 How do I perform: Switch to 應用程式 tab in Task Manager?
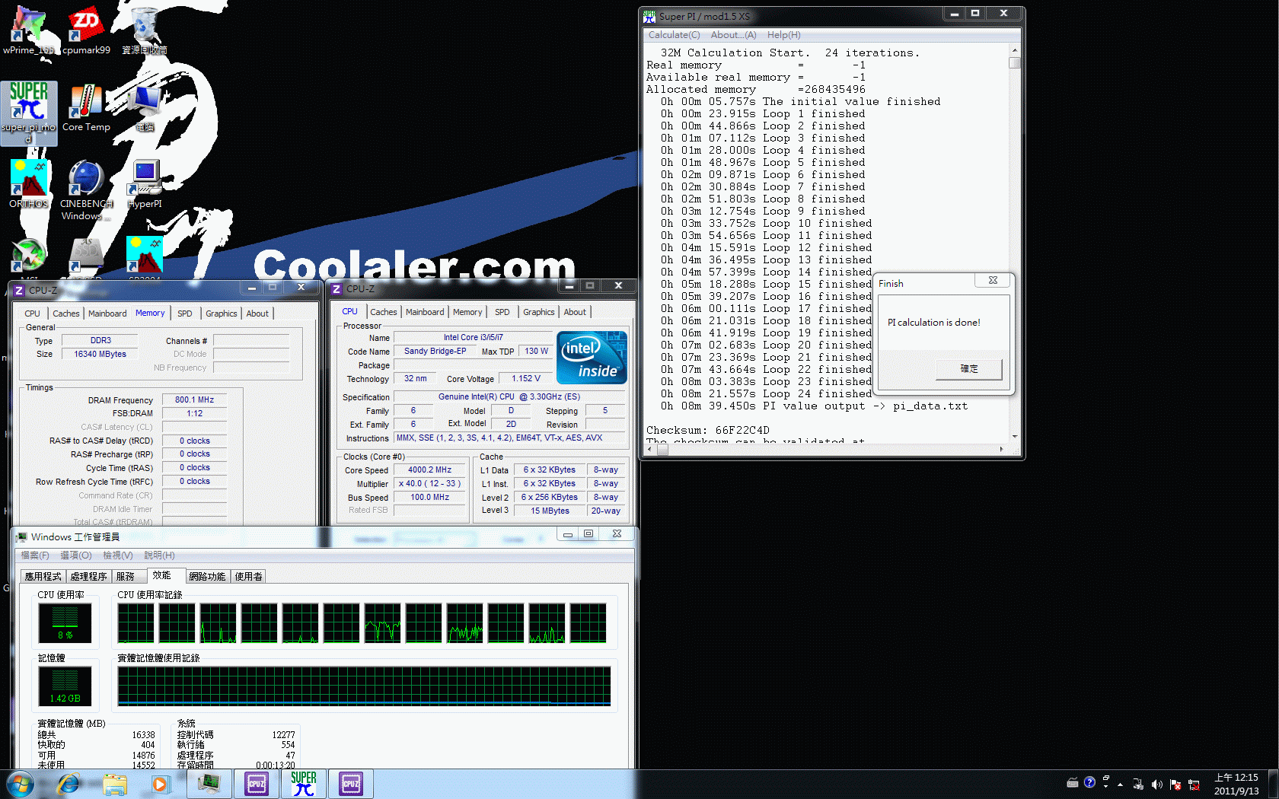pos(43,577)
